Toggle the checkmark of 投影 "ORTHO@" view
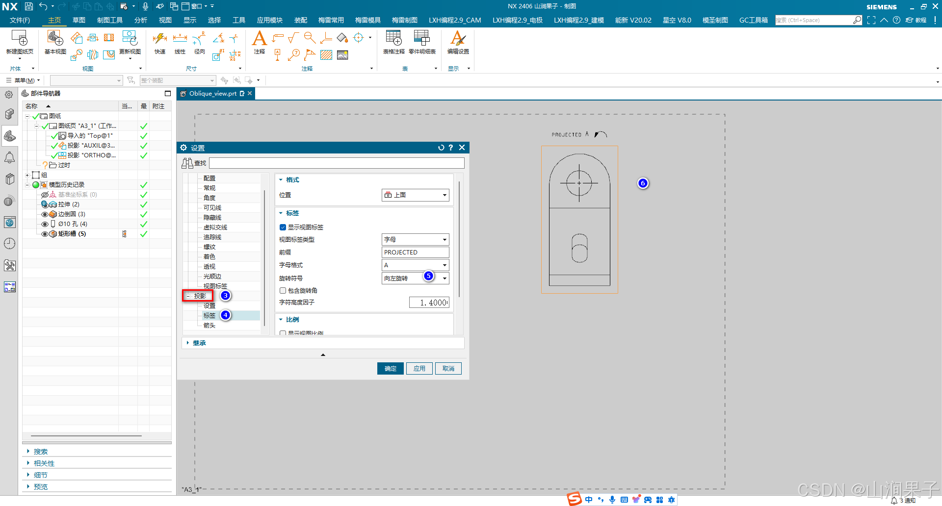942x506 pixels. point(54,155)
